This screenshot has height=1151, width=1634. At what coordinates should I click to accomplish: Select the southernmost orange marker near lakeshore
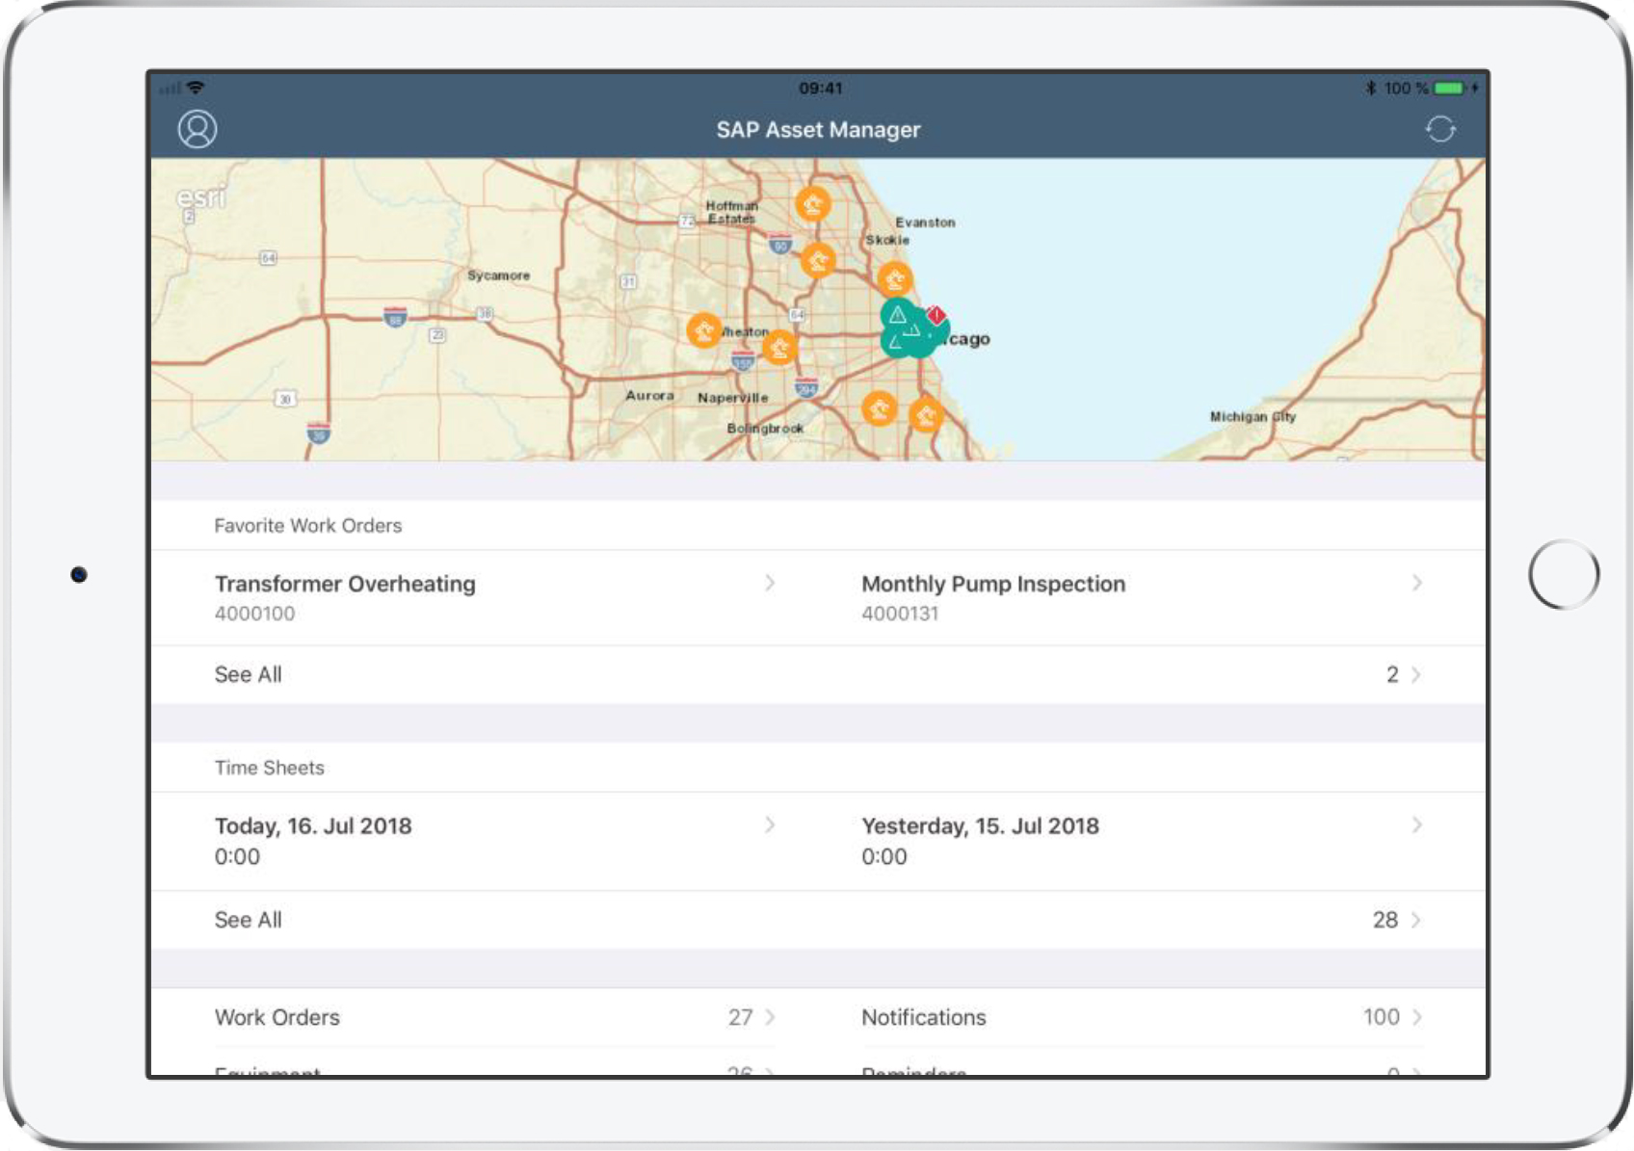pyautogui.click(x=926, y=415)
